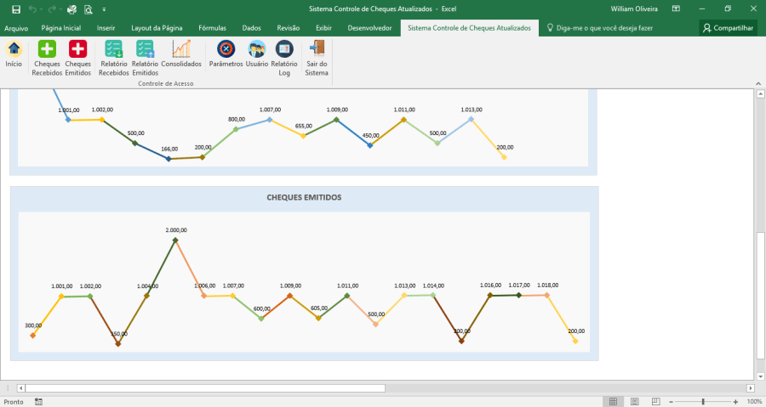This screenshot has height=407, width=766.
Task: Switch to Normal view icon
Action: (x=613, y=402)
